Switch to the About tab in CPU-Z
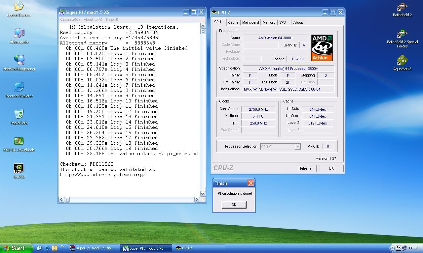This screenshot has width=423, height=253. click(298, 22)
